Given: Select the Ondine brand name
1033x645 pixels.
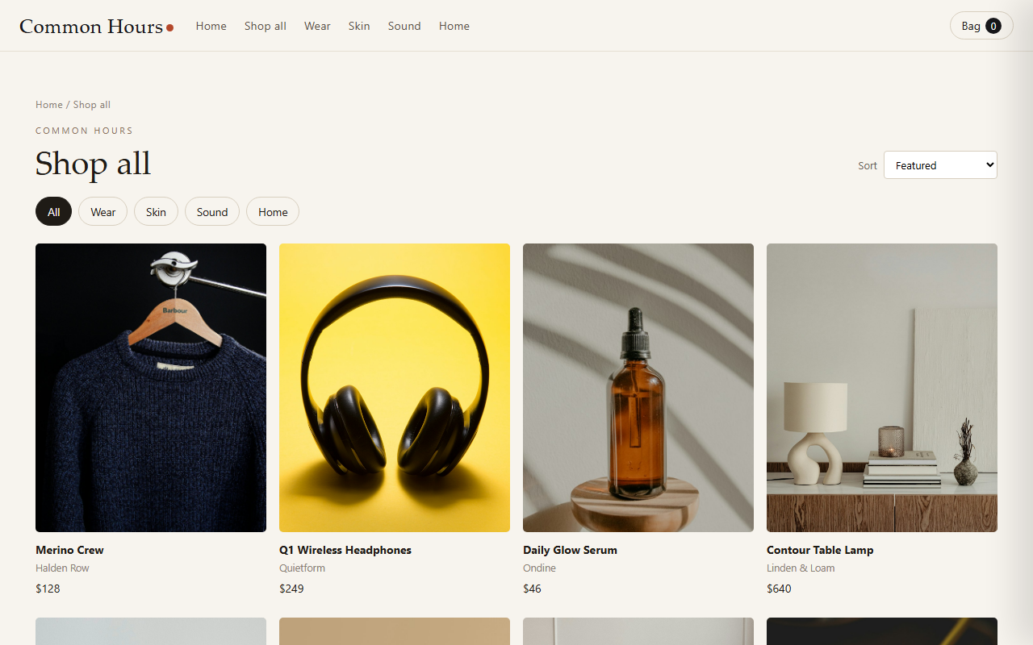Looking at the screenshot, I should tap(539, 568).
